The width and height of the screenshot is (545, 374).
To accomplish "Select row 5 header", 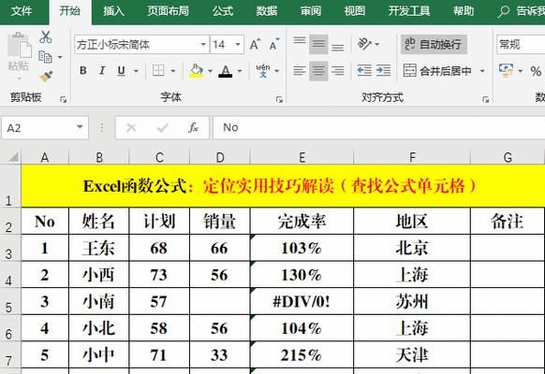I will pos(10,301).
